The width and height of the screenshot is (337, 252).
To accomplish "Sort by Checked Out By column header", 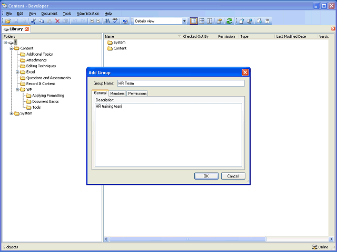I will (x=199, y=36).
